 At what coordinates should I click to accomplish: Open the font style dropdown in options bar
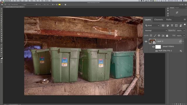[x=29, y=5]
